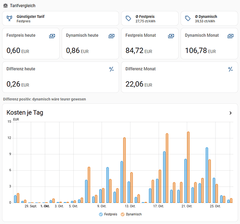Open the Differenz heute 0,26 EUR card
Image resolution: width=240 pixels, height=224 pixels.
(60, 77)
